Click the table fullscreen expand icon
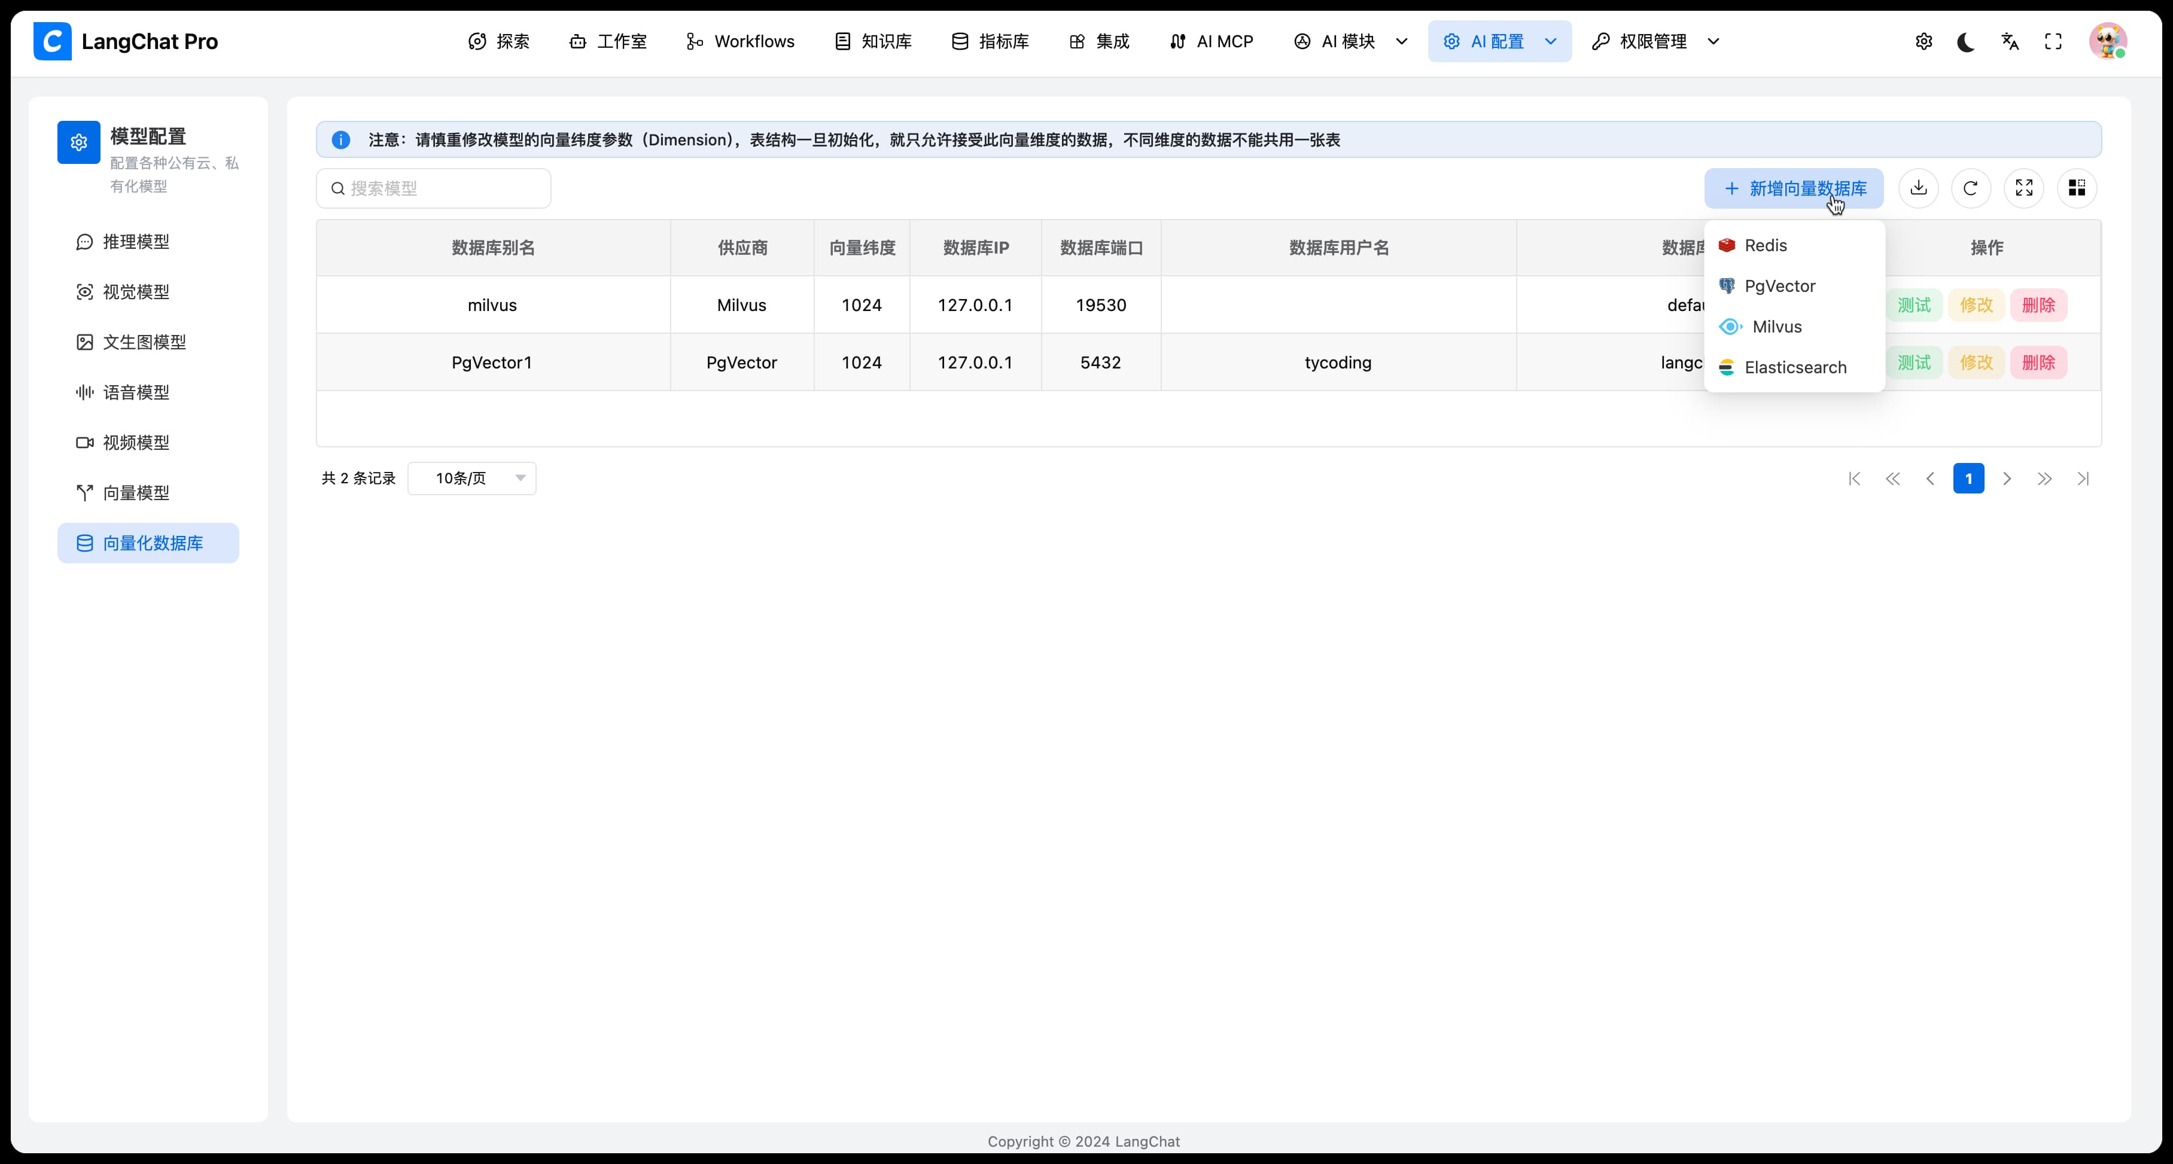 point(2023,188)
